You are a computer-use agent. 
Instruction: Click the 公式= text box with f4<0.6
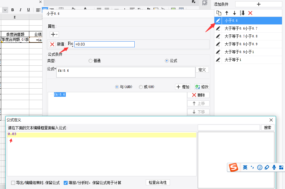pyautogui.click(x=126, y=72)
